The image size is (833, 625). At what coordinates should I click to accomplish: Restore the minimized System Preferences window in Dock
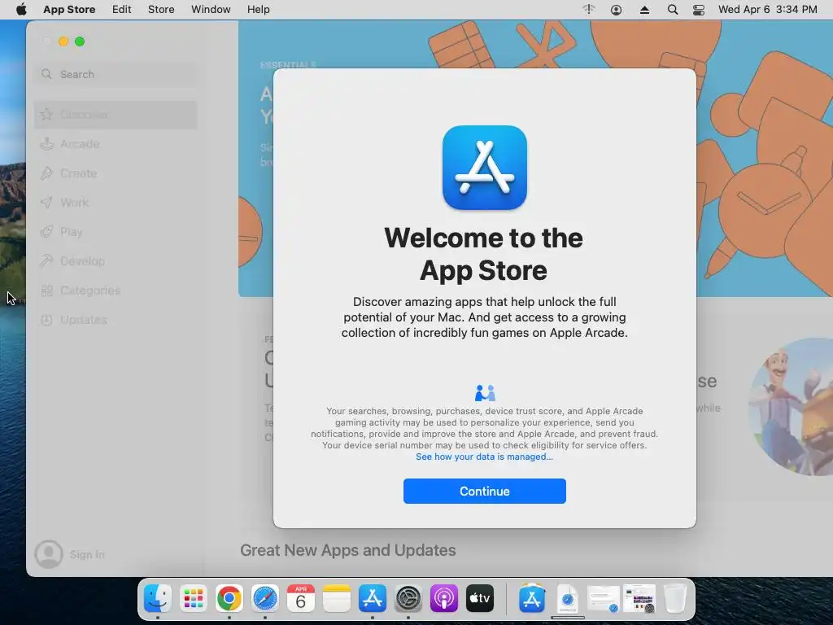639,599
